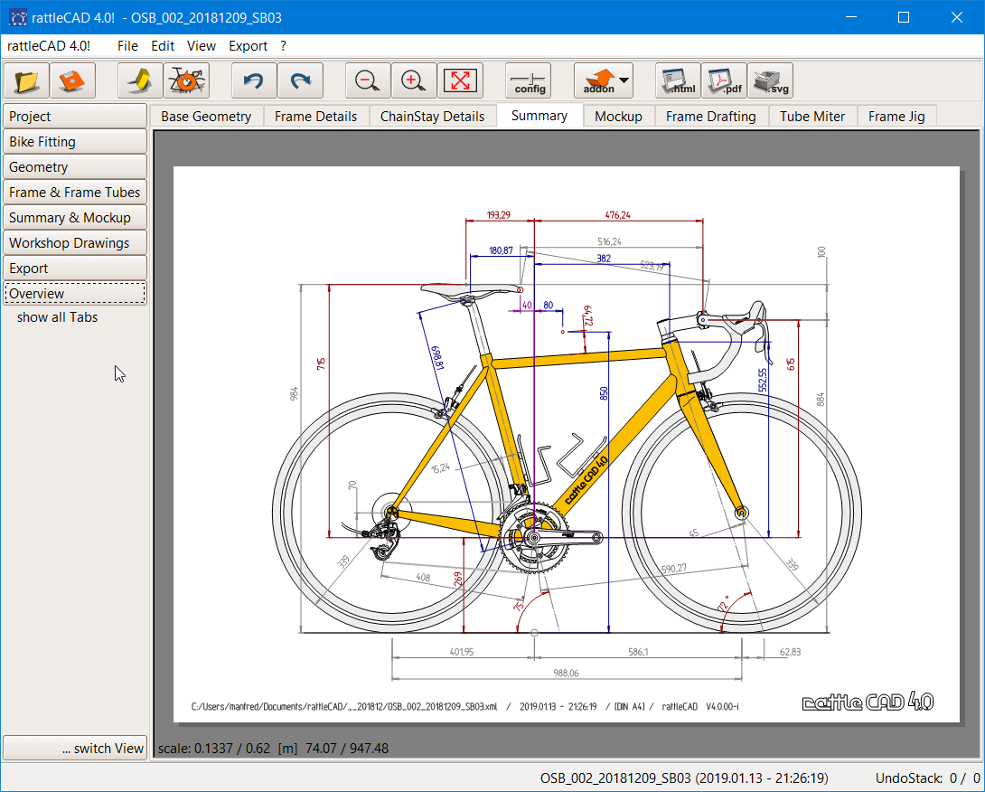Click the scale readout in status bar
This screenshot has height=792, width=985.
273,748
